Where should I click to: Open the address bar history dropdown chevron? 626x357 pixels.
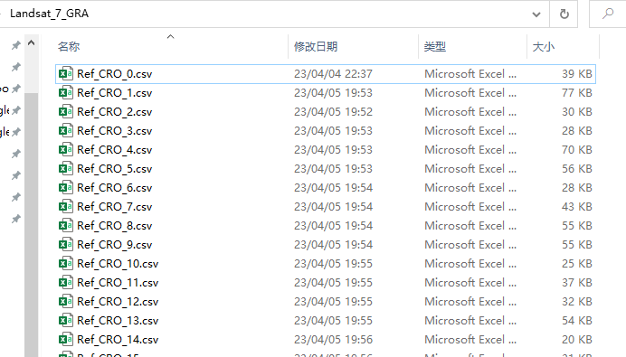click(x=536, y=14)
